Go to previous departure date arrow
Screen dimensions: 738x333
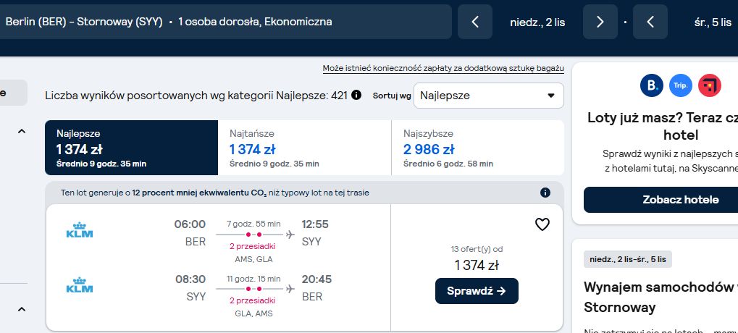[475, 22]
